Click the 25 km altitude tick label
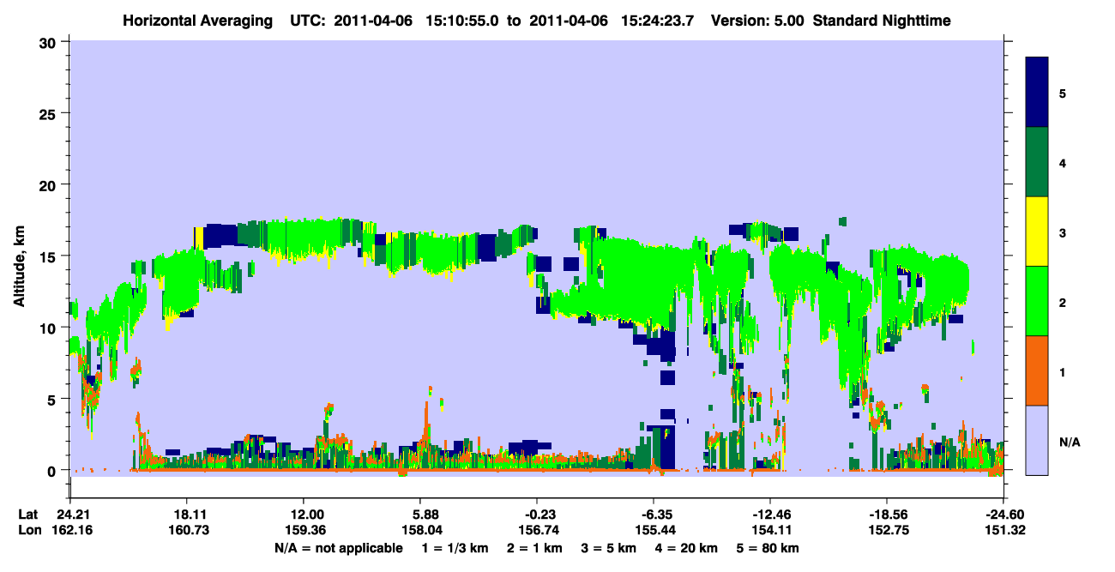This screenshot has width=1115, height=572. click(x=50, y=113)
